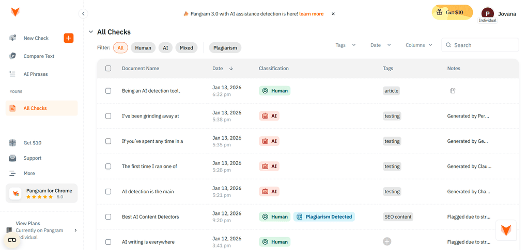
Task: Filter checks by Human
Action: tap(143, 48)
